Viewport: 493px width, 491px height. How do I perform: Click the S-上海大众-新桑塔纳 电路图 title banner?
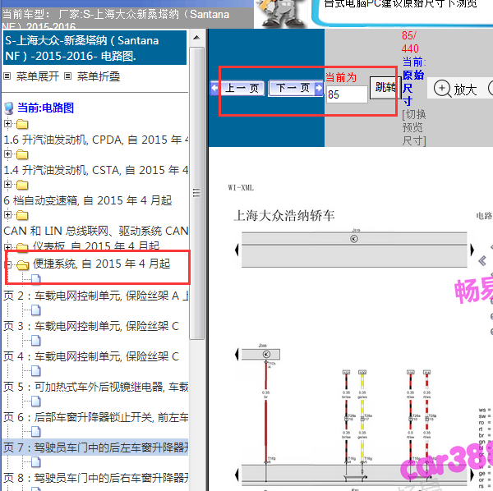coord(94,48)
